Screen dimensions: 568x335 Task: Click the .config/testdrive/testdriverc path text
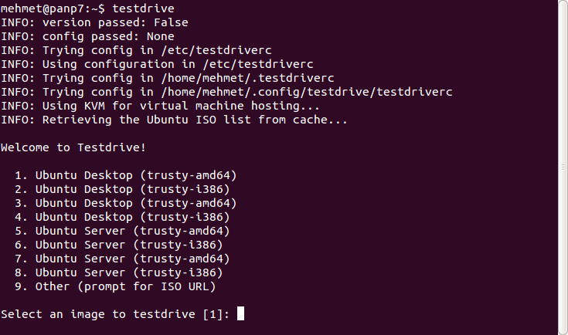[352, 92]
